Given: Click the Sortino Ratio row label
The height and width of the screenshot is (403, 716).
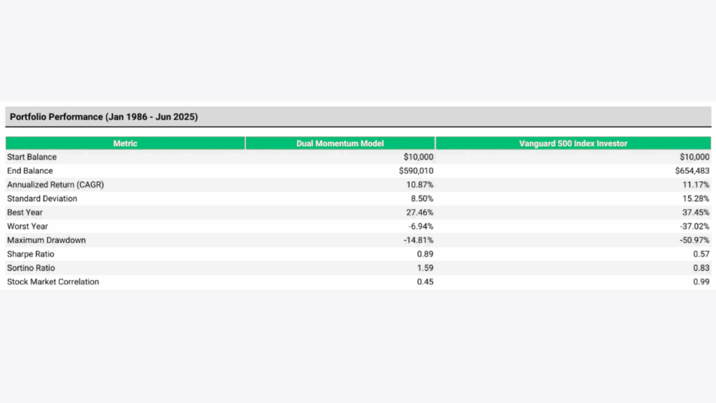Looking at the screenshot, I should (x=31, y=268).
